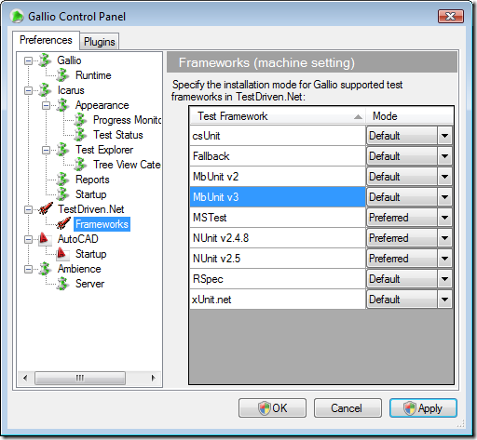This screenshot has height=440, width=477.
Task: Sort by Test Framework column header
Action: pos(278,116)
